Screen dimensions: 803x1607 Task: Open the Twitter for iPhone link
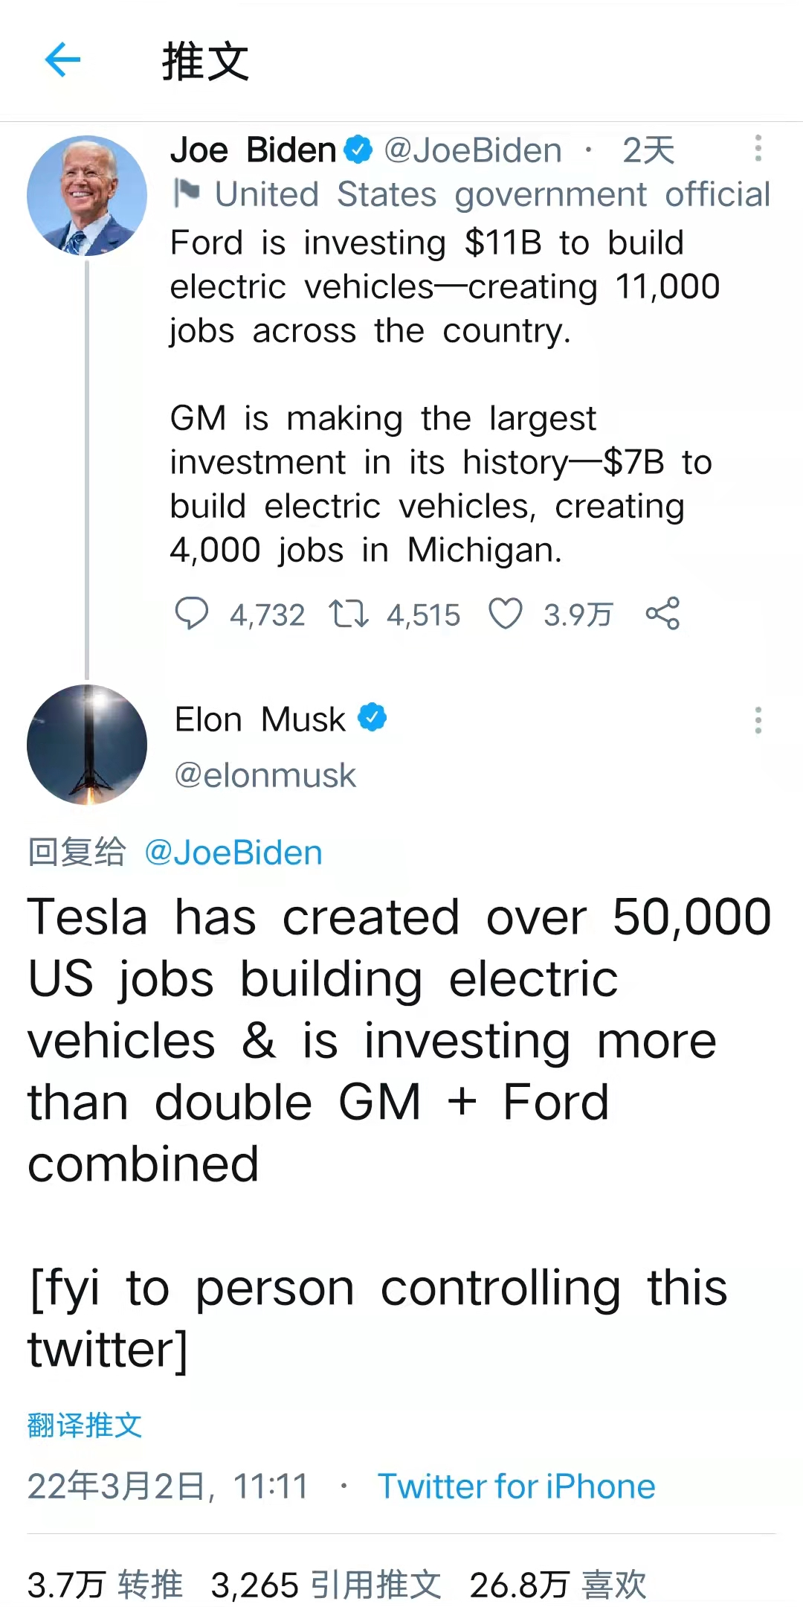[517, 1486]
